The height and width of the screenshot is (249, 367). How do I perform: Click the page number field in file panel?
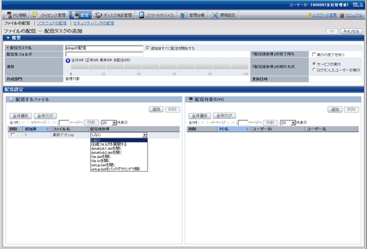[63, 123]
